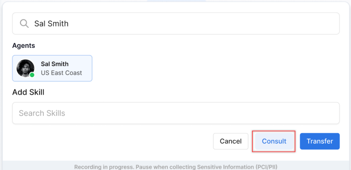Click the green online status dot
This screenshot has width=351, height=170.
[32, 75]
